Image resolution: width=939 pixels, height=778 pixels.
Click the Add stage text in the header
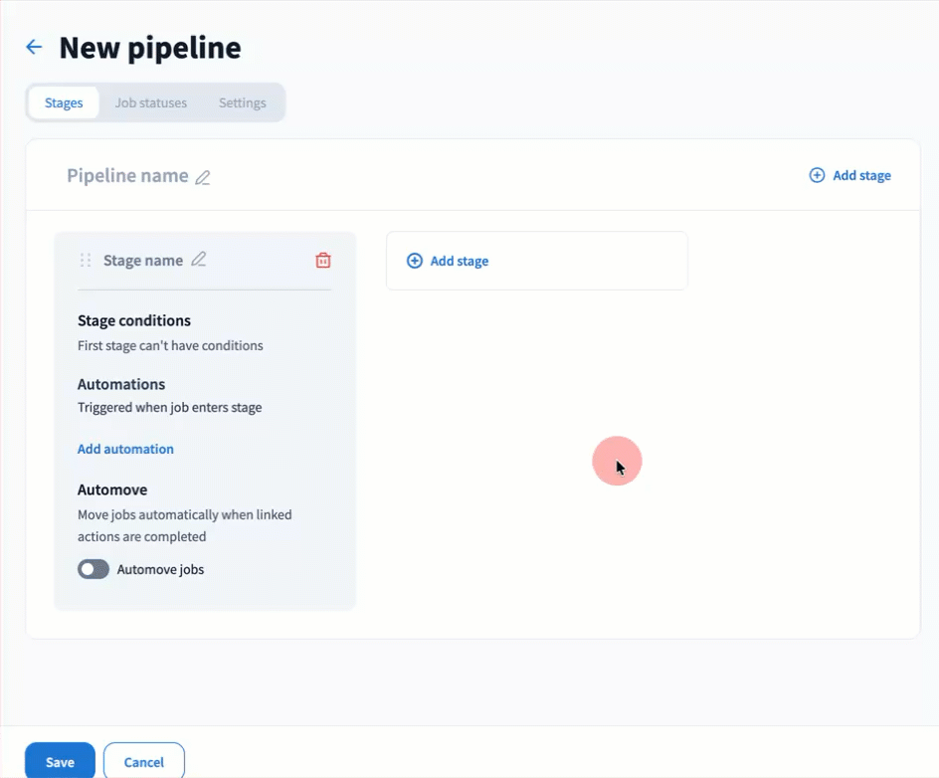pyautogui.click(x=861, y=175)
